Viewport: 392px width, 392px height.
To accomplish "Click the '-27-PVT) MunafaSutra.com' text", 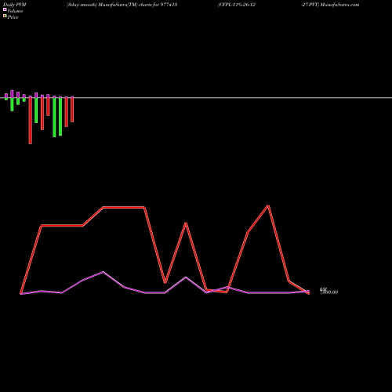I will pos(330,5).
